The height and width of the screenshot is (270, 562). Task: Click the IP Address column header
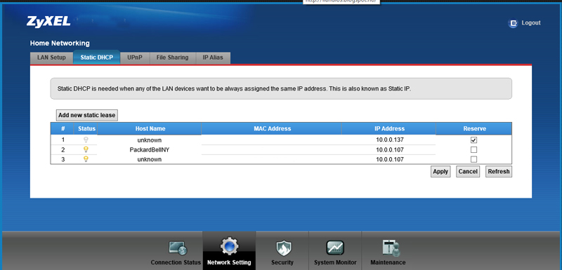(389, 129)
